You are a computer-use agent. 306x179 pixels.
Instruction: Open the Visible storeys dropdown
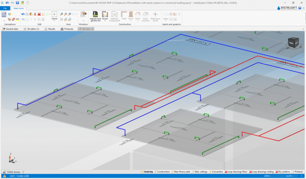[x=14, y=172]
